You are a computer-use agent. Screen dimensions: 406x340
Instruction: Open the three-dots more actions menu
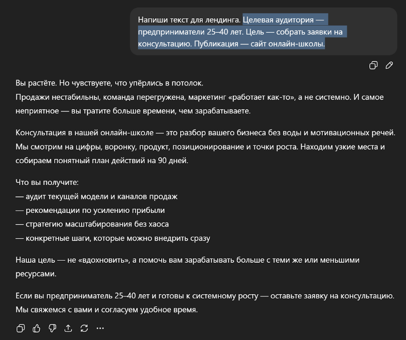tap(100, 328)
